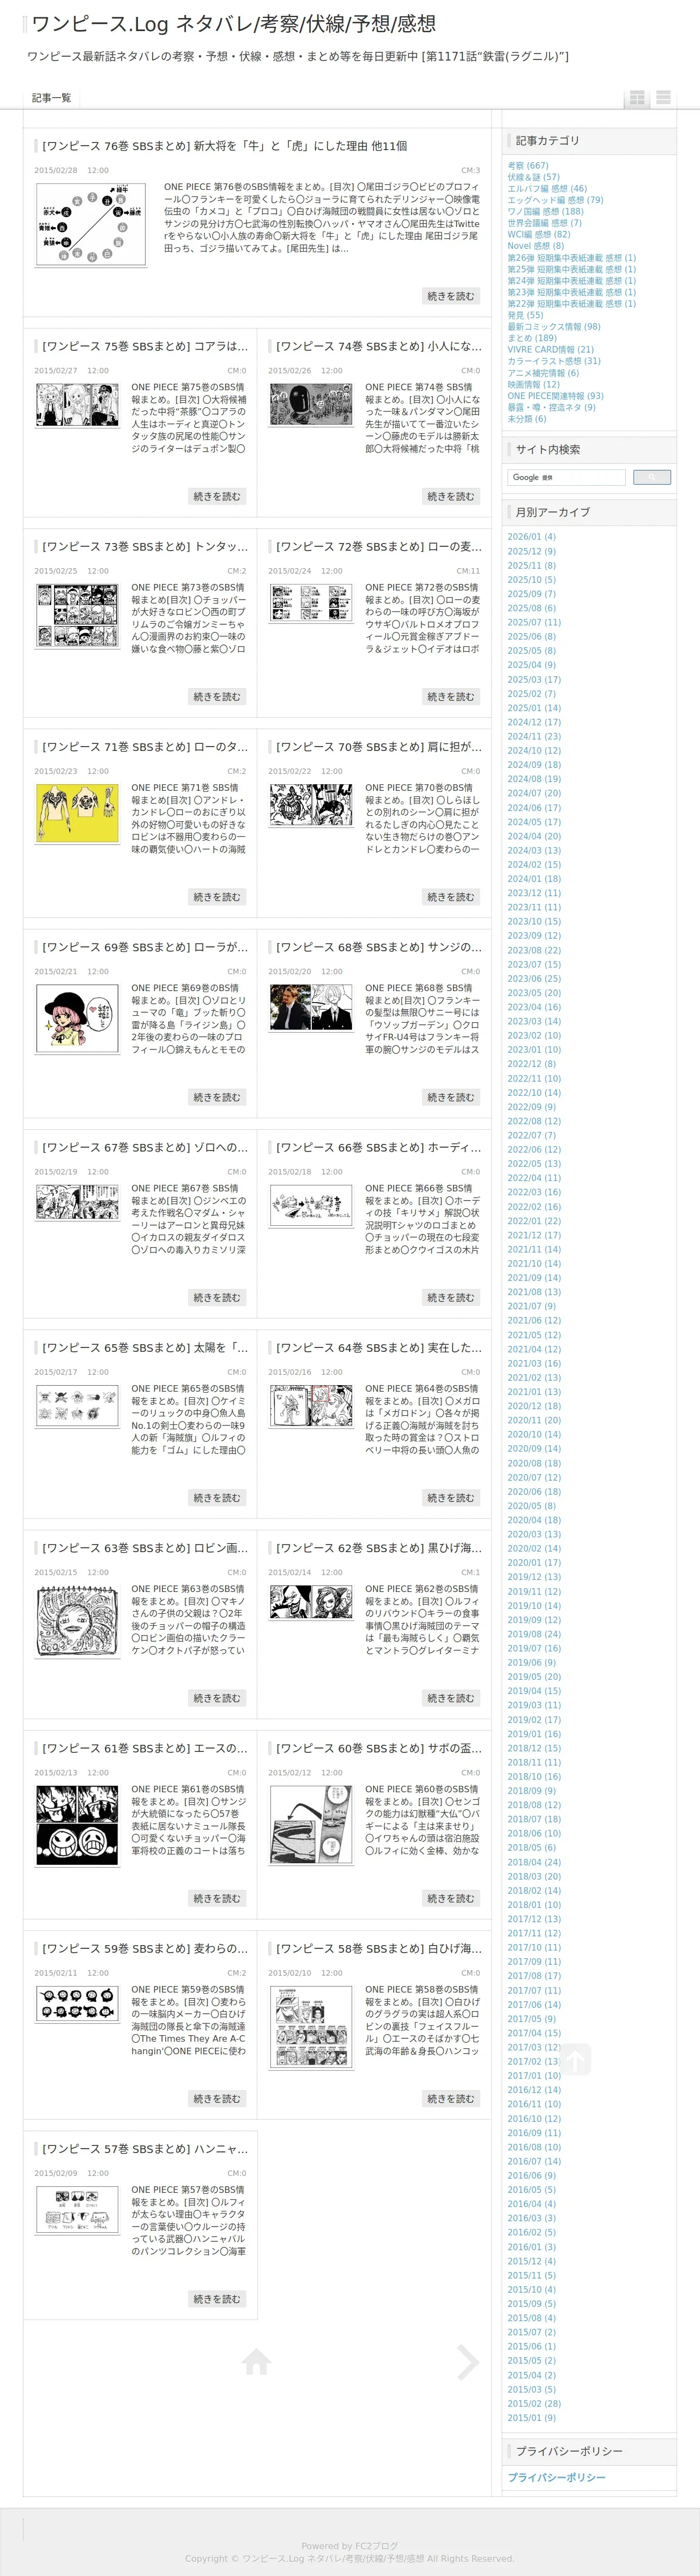Viewport: 700px width, 2576px height.
Task: Select the ワノ国編 感想 (188) category
Action: click(545, 212)
